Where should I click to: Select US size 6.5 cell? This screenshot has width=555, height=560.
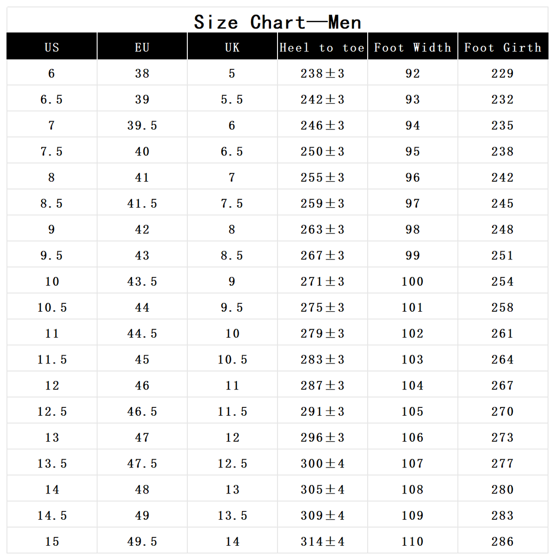coord(52,98)
